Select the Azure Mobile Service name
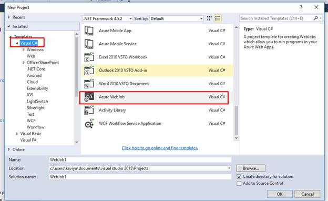This screenshot has width=328, height=201. [x=118, y=44]
